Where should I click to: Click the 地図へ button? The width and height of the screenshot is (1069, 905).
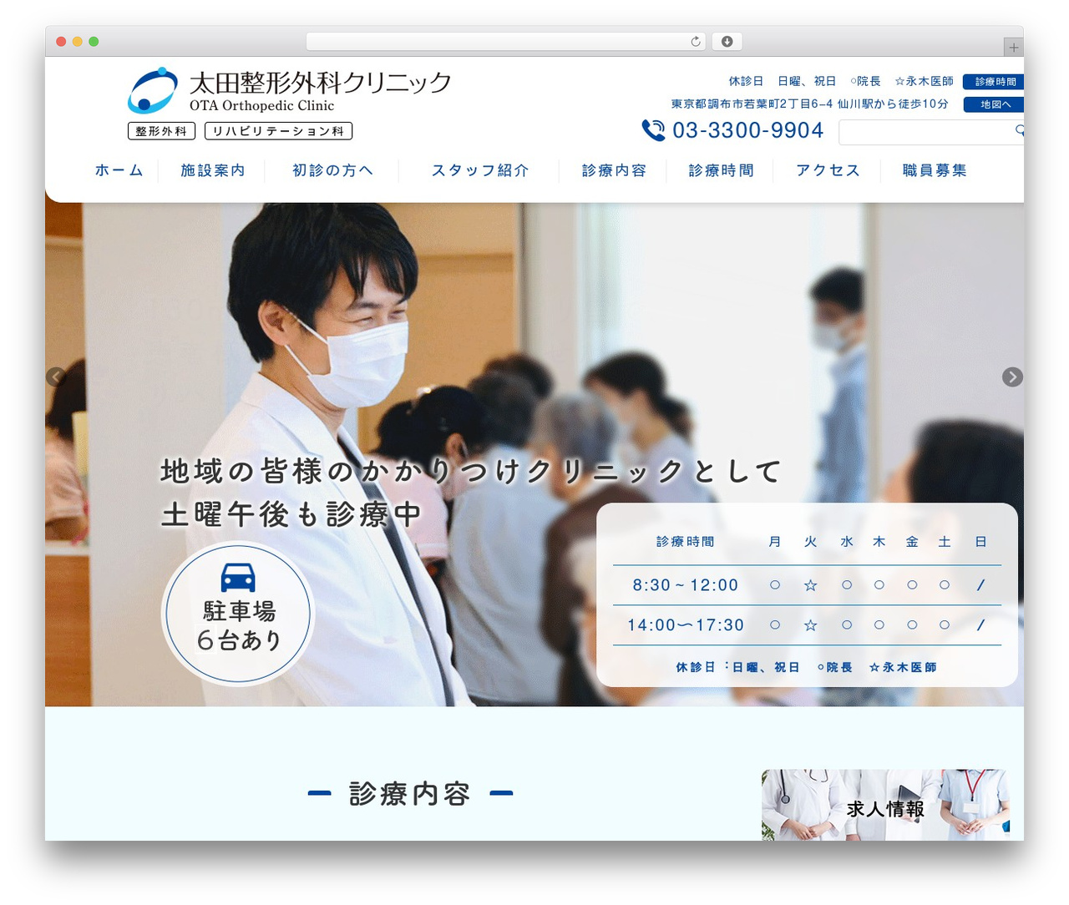(x=993, y=104)
